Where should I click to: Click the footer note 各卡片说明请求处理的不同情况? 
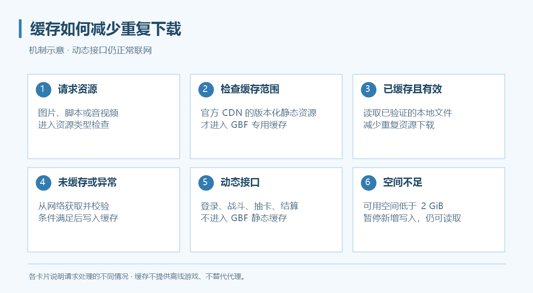[x=79, y=277]
